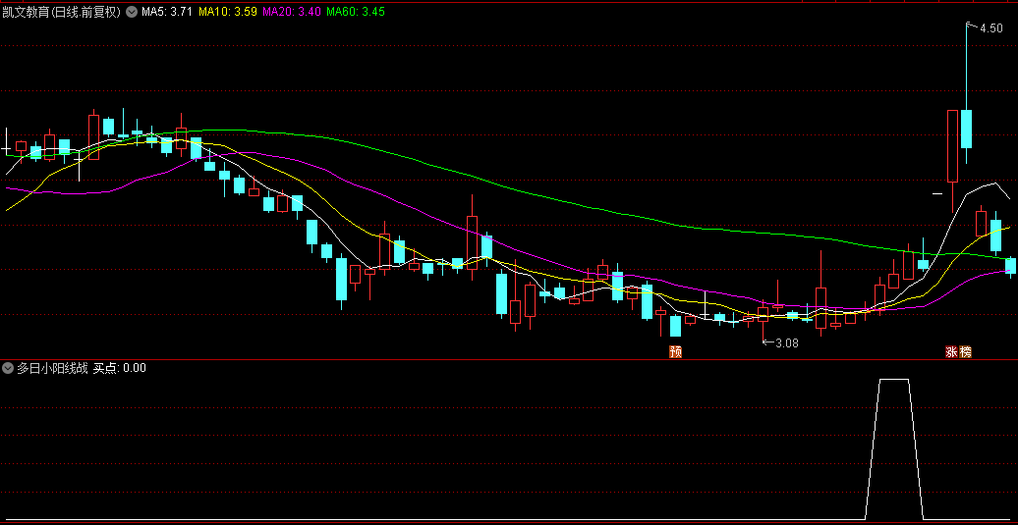
Task: Select the MA10: 3.59 moving average label
Action: click(x=227, y=12)
